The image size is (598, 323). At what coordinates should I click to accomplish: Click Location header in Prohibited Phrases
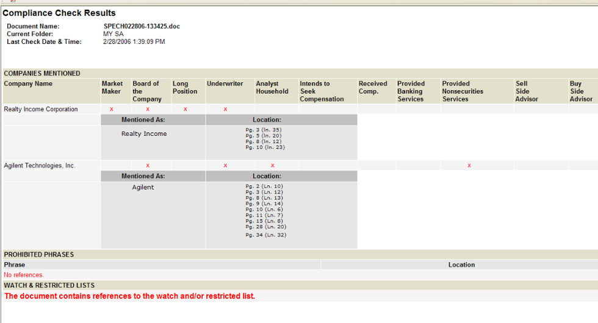pos(461,264)
